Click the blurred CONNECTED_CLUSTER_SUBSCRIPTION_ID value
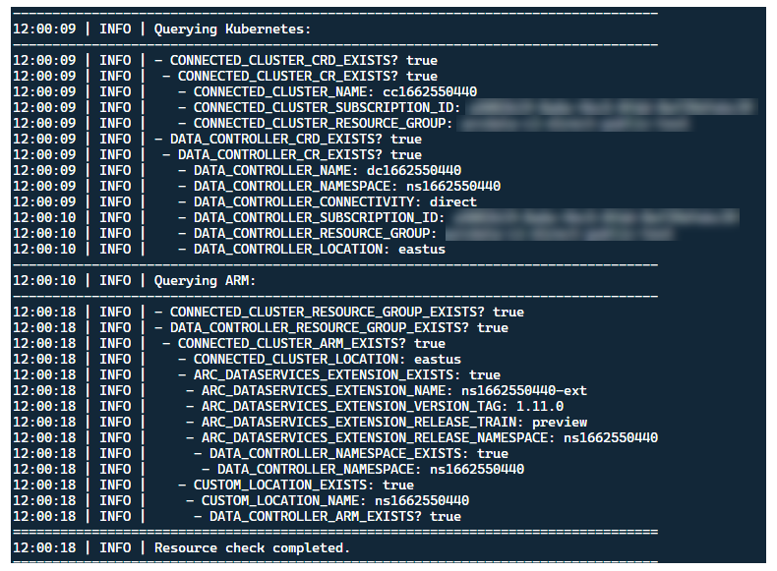This screenshot has height=571, width=777. click(610, 107)
